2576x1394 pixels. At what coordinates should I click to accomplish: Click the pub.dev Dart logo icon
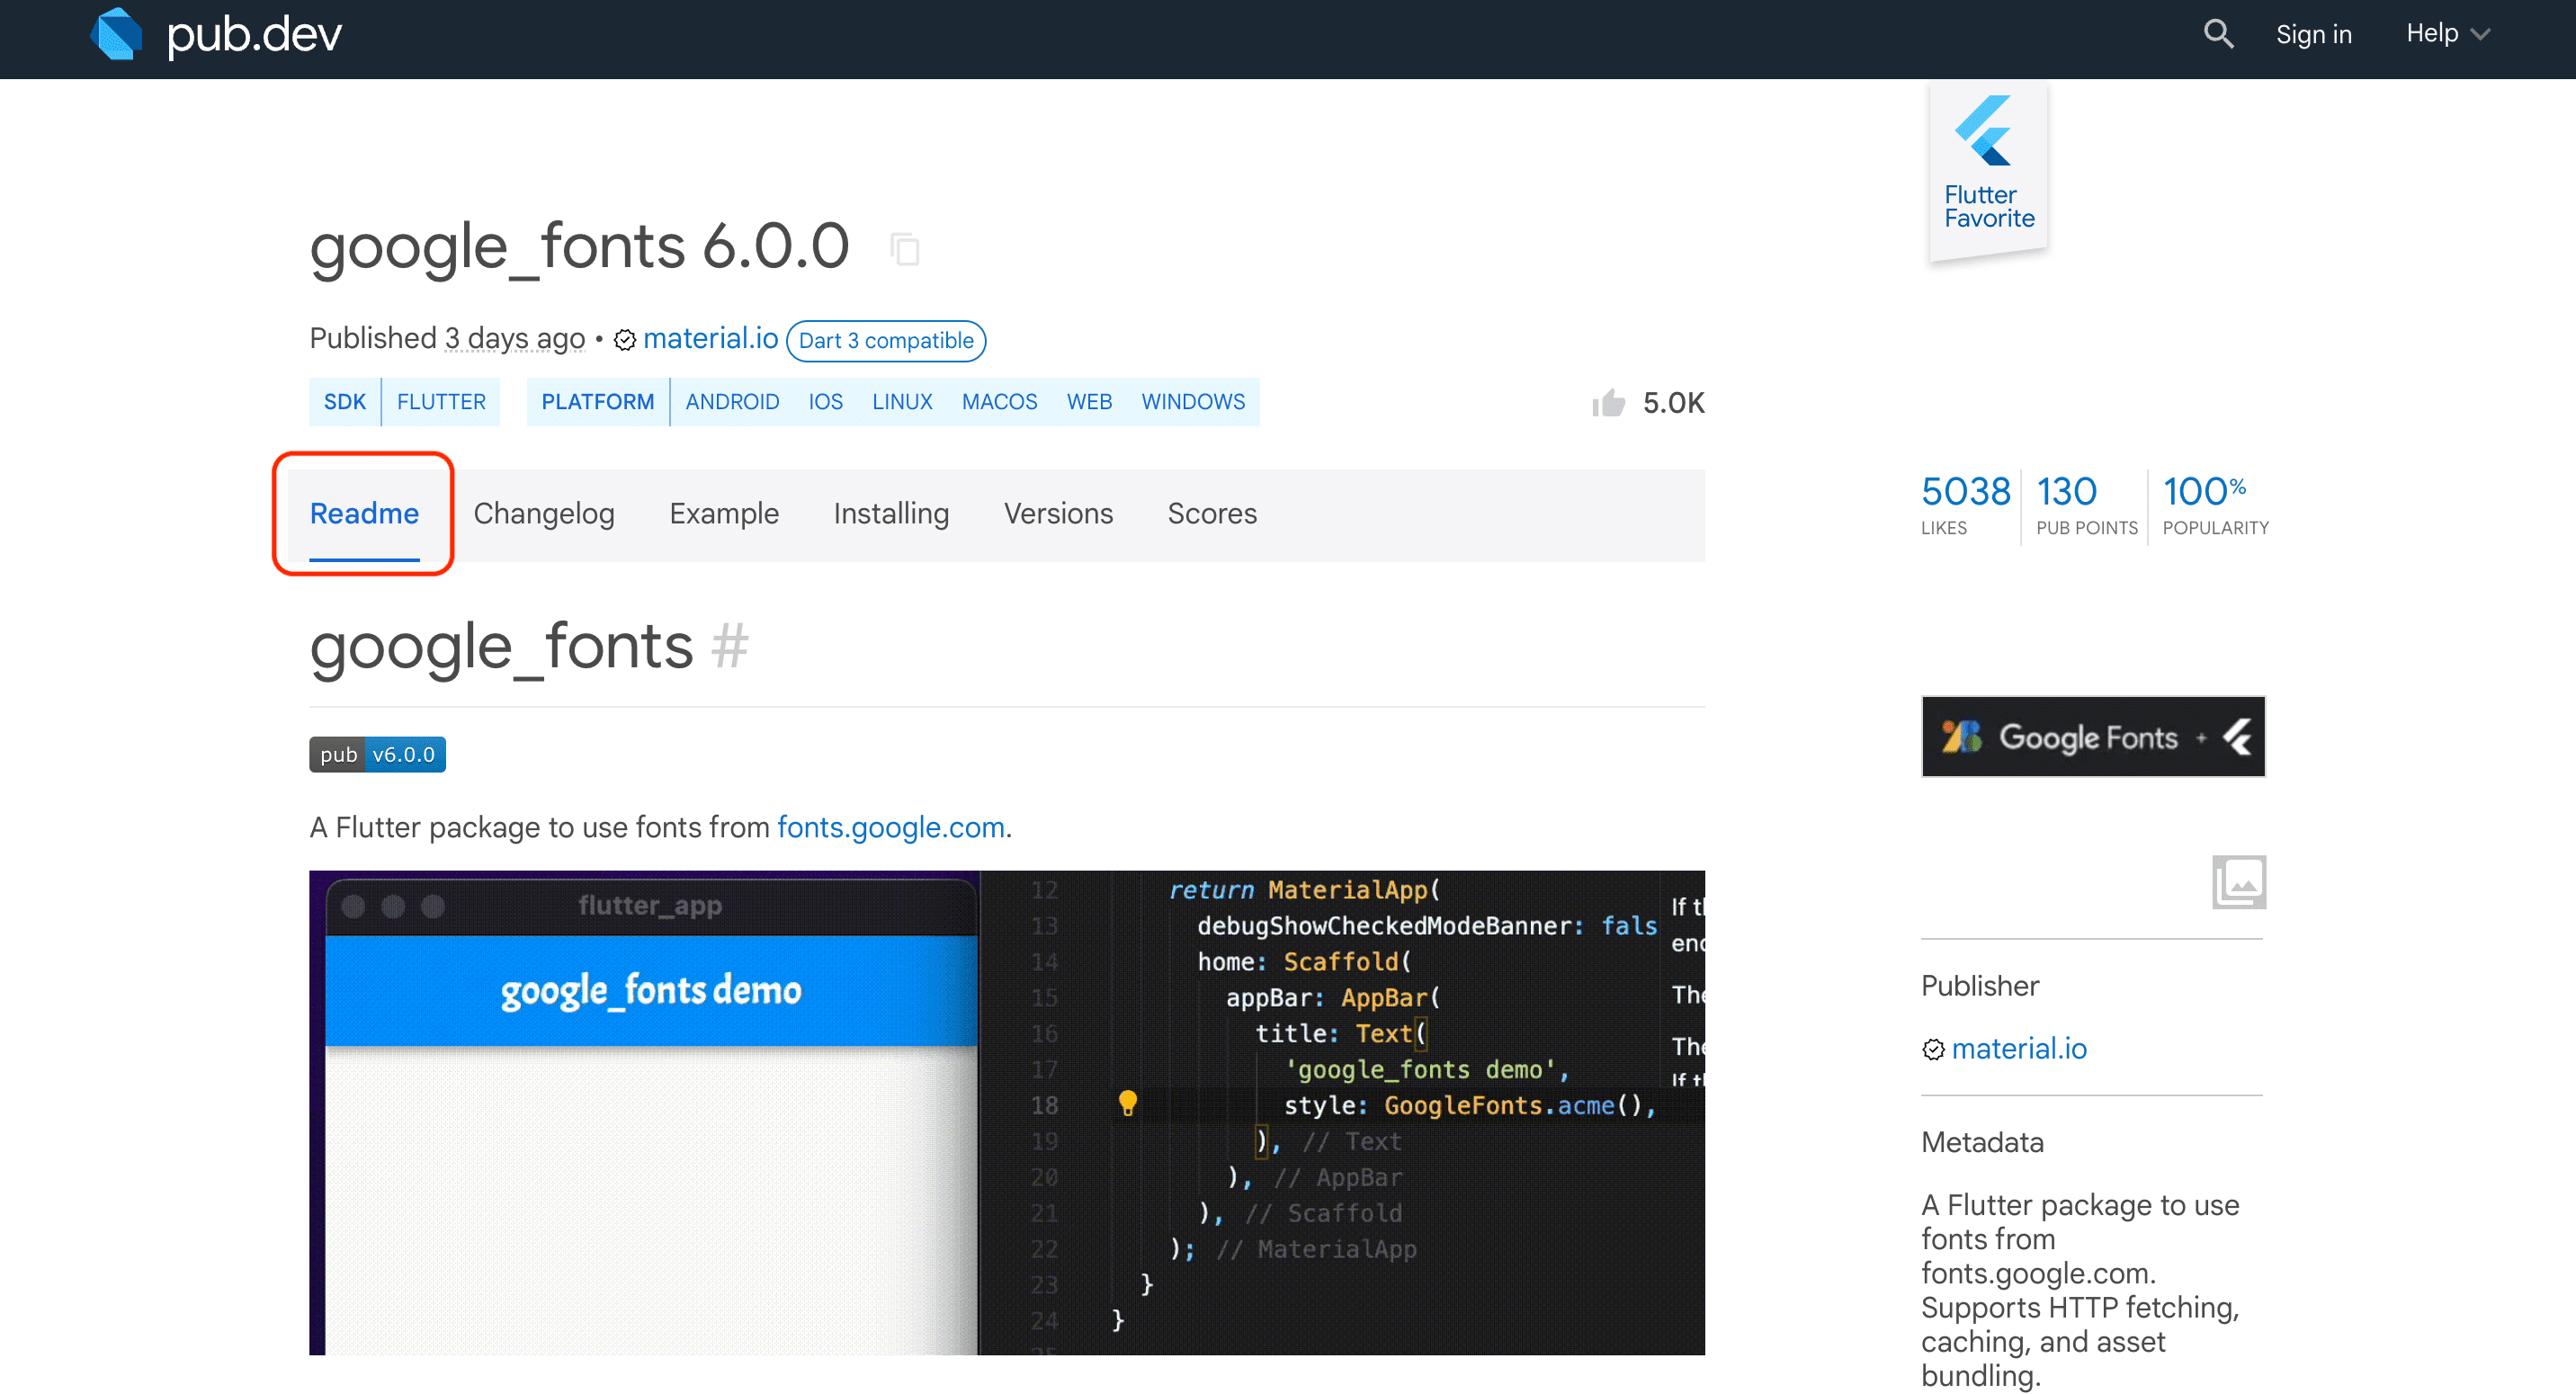[116, 34]
